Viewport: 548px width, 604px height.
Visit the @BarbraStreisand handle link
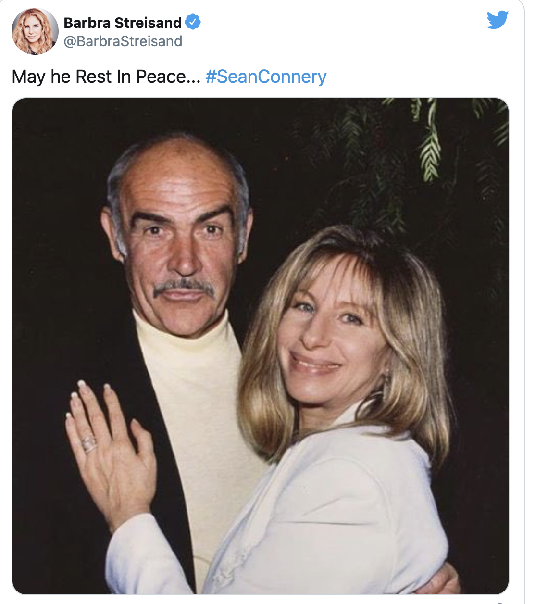point(123,41)
